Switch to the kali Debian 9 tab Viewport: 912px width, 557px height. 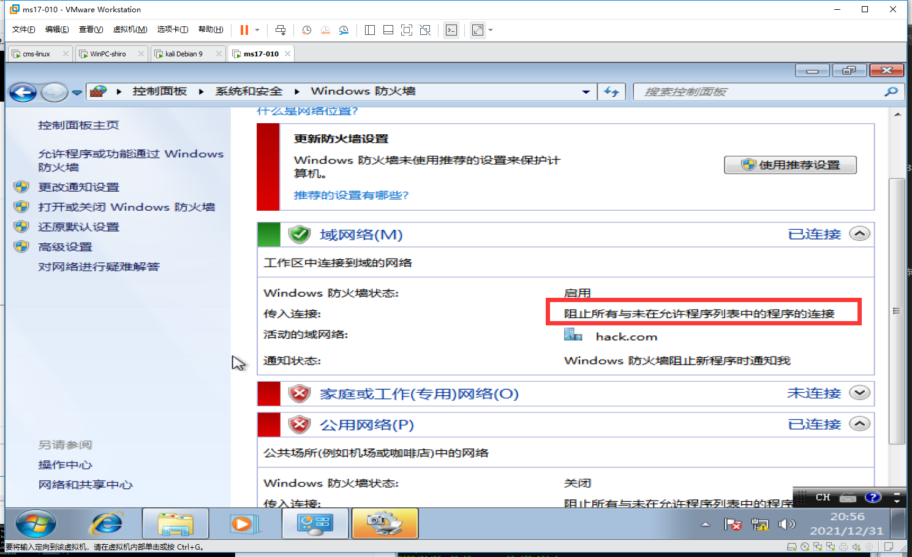coord(184,54)
